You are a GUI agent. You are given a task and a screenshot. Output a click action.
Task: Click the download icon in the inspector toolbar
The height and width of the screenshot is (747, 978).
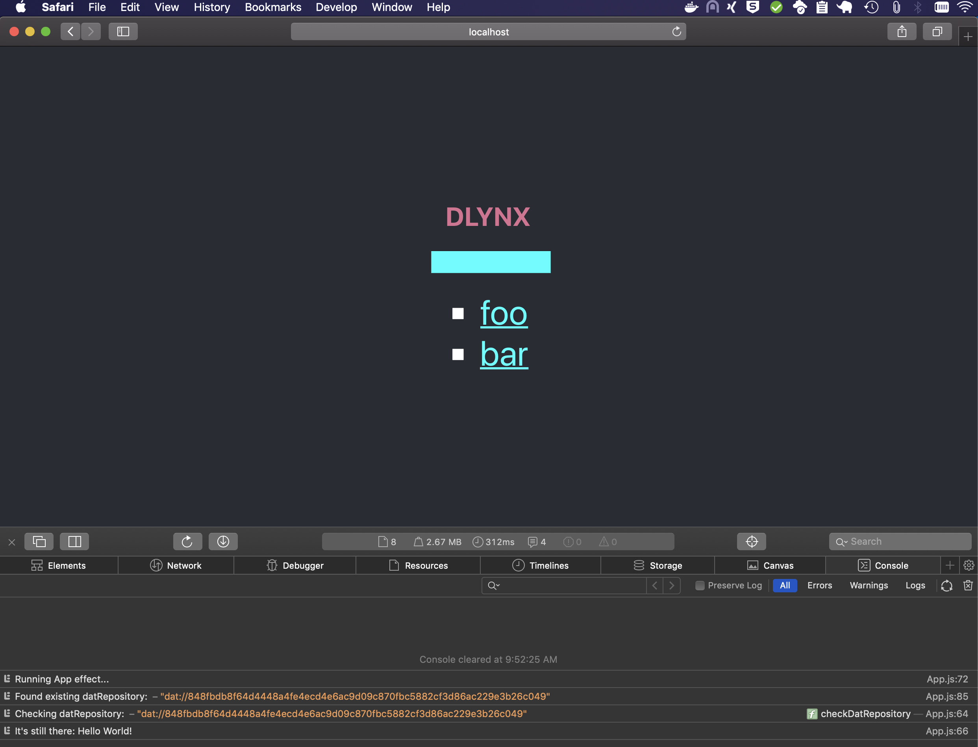pyautogui.click(x=223, y=542)
